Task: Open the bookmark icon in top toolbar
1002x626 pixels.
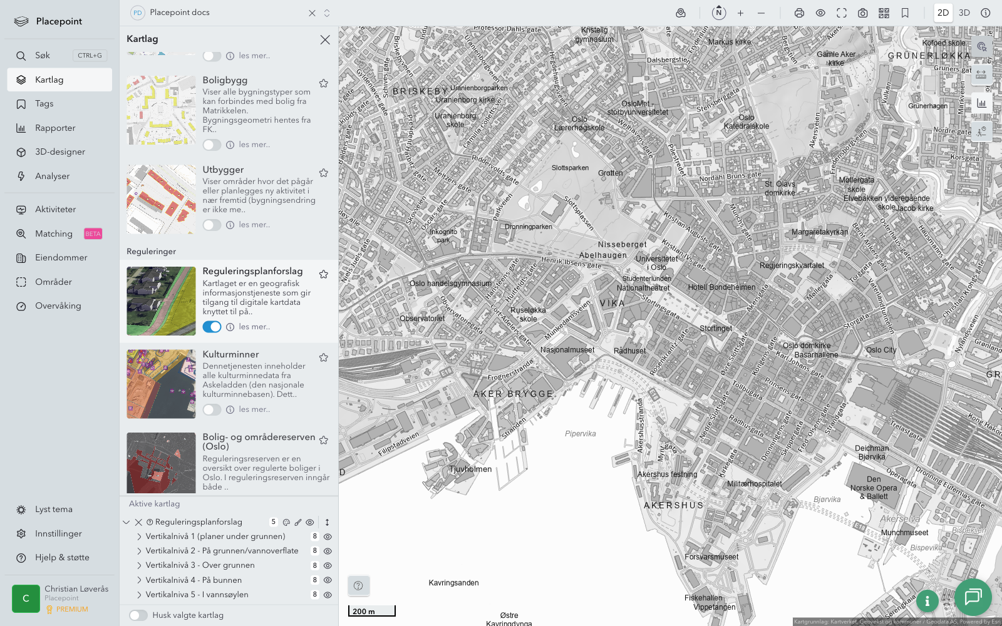Action: click(x=905, y=13)
